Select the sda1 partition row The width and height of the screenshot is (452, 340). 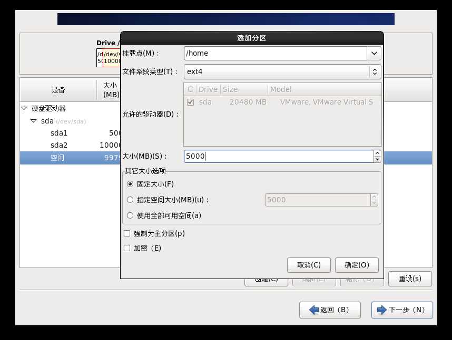pos(71,133)
